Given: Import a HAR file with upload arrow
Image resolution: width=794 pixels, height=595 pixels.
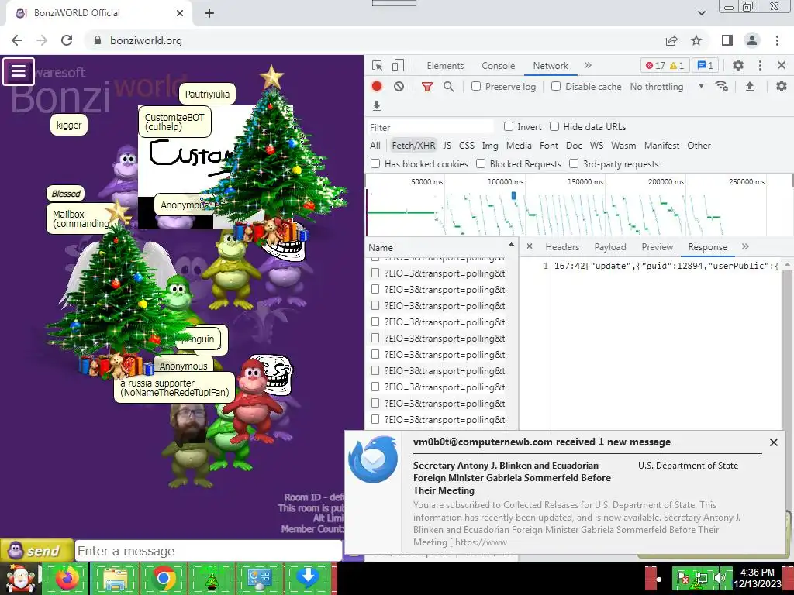Looking at the screenshot, I should 750,87.
